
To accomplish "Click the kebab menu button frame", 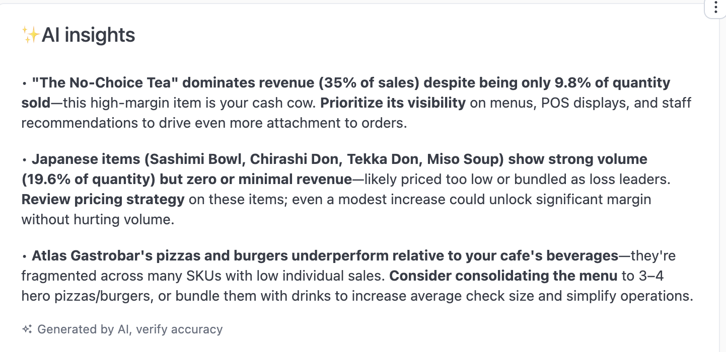I will (716, 8).
